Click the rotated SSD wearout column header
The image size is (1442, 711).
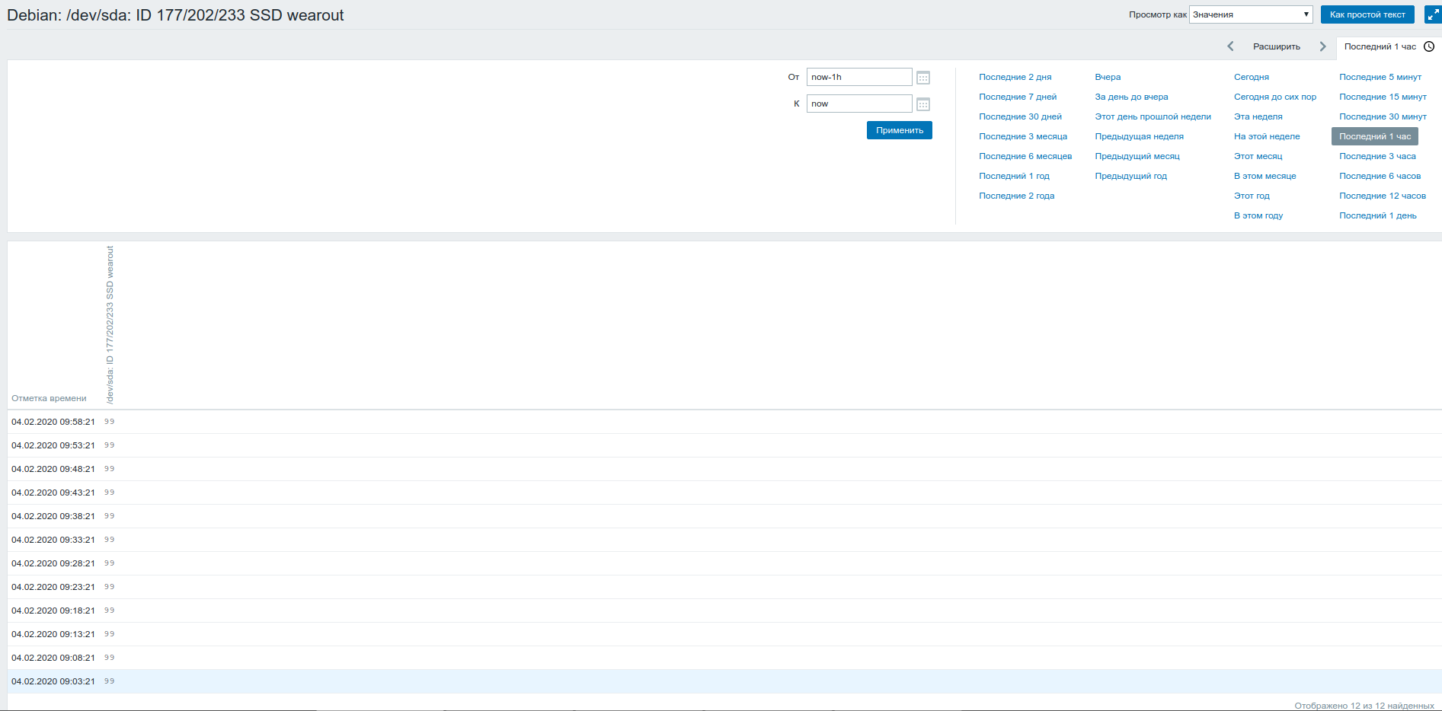coord(110,324)
